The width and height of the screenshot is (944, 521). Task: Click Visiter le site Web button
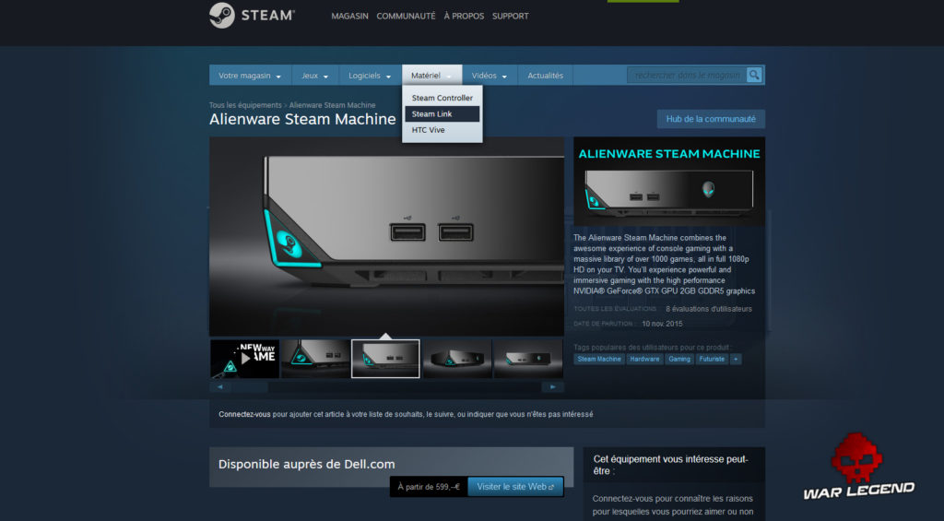(515, 487)
